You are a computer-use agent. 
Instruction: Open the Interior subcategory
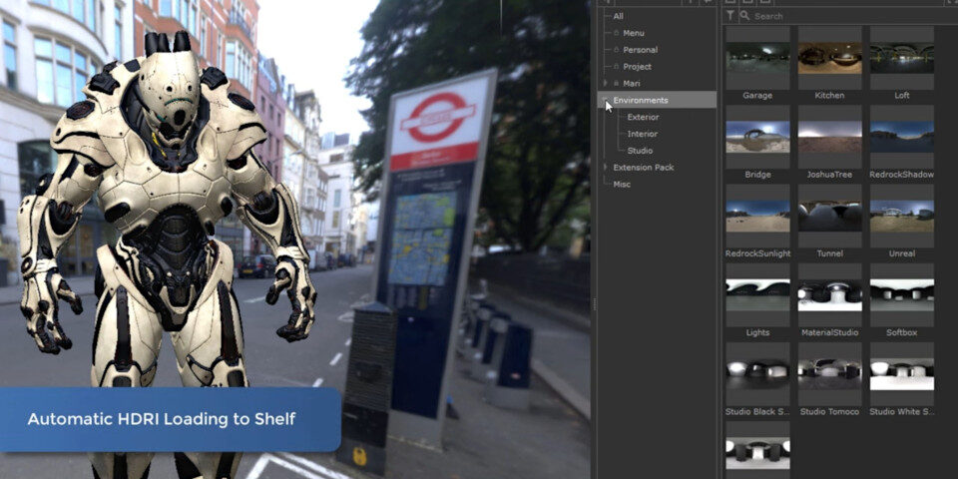pos(642,134)
